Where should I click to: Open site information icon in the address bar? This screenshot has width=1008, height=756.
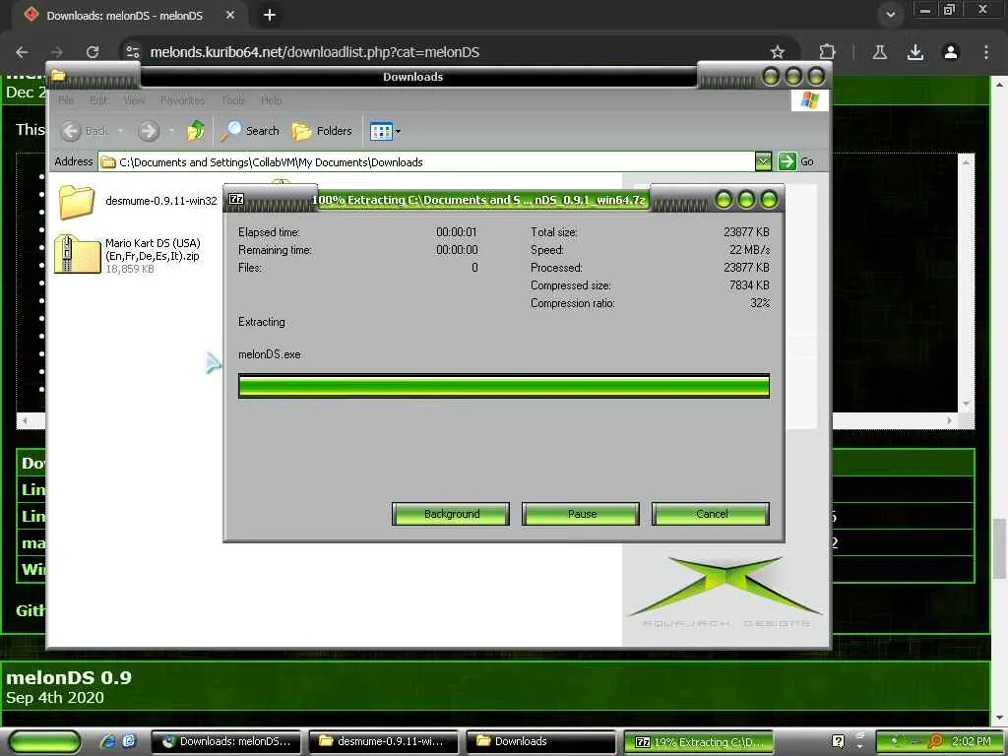133,52
